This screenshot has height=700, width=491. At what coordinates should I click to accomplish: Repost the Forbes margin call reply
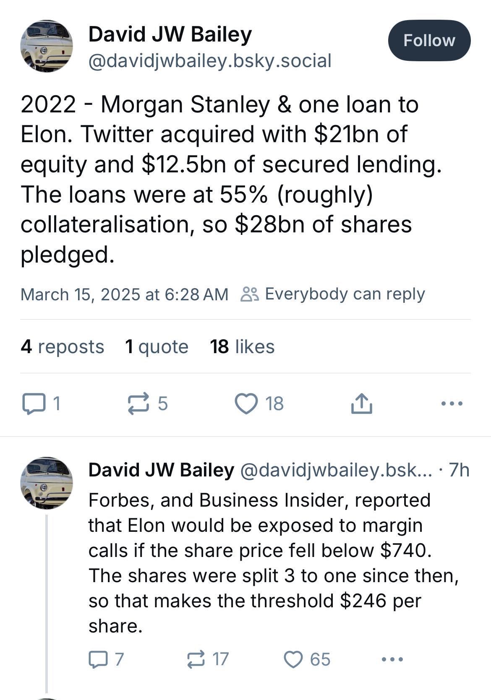[x=196, y=659]
